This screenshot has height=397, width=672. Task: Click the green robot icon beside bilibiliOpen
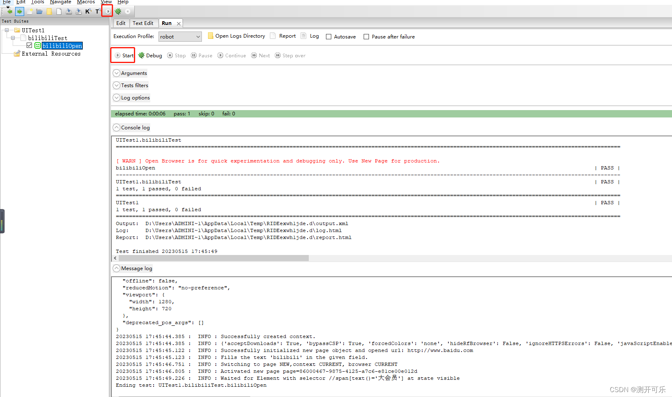38,45
